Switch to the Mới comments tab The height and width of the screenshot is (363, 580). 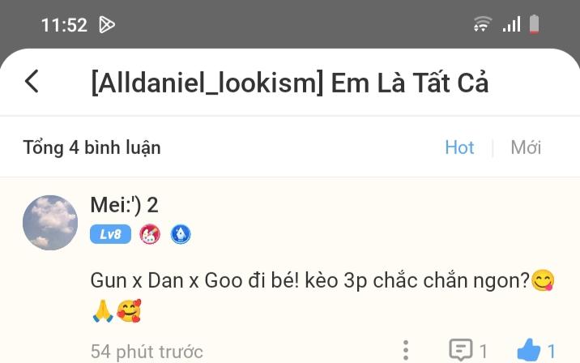pyautogui.click(x=526, y=147)
